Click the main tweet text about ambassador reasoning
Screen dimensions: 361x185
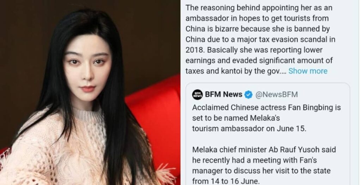pyautogui.click(x=260, y=39)
